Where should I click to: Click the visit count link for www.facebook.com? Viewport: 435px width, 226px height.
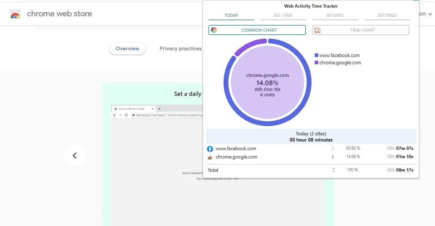pos(333,148)
